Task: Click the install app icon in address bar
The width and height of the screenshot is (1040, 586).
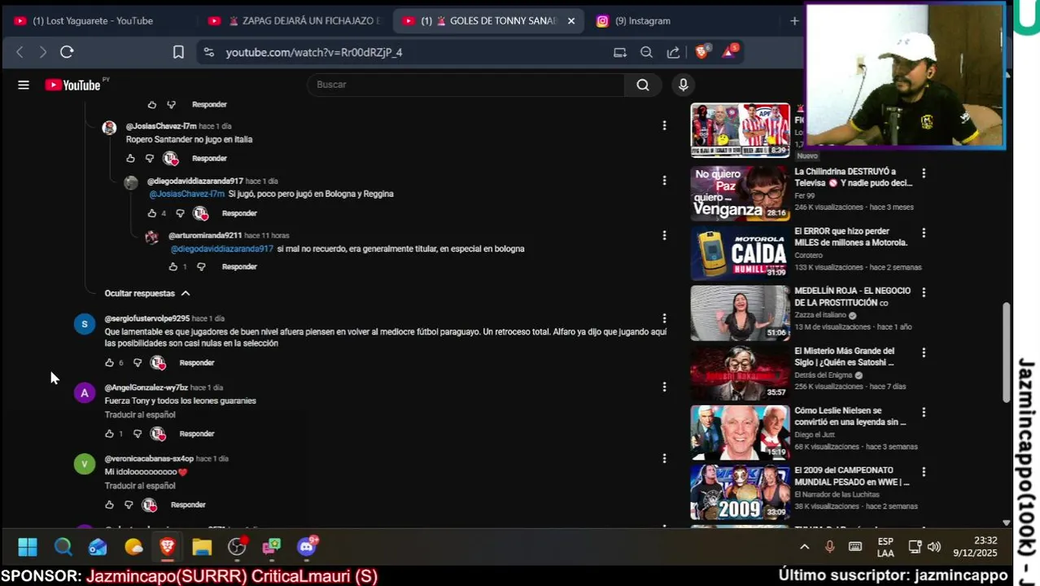Action: pyautogui.click(x=620, y=52)
